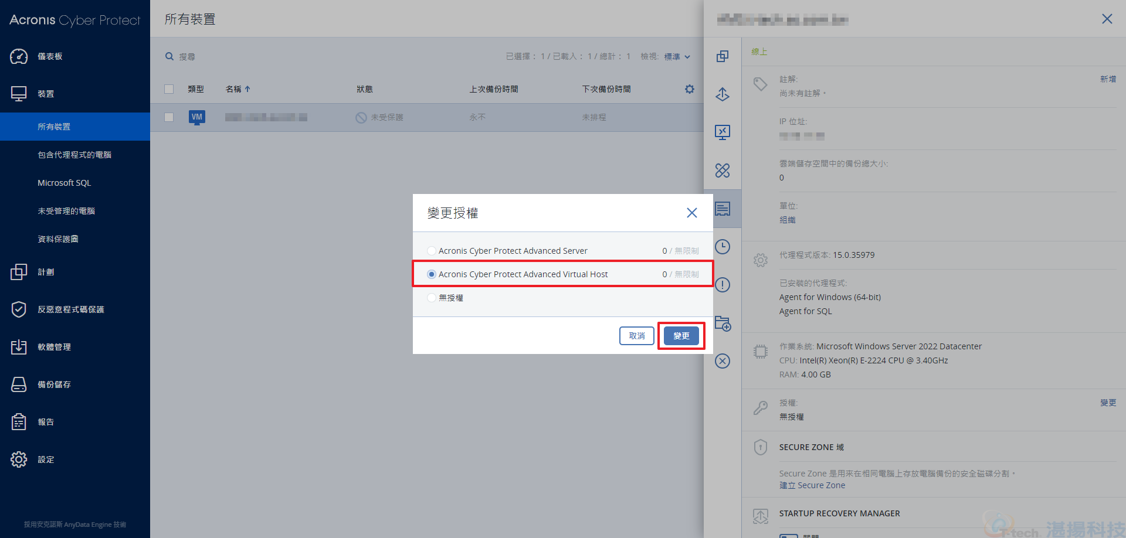
Task: Open the reports clipboard icon
Action: [x=19, y=422]
